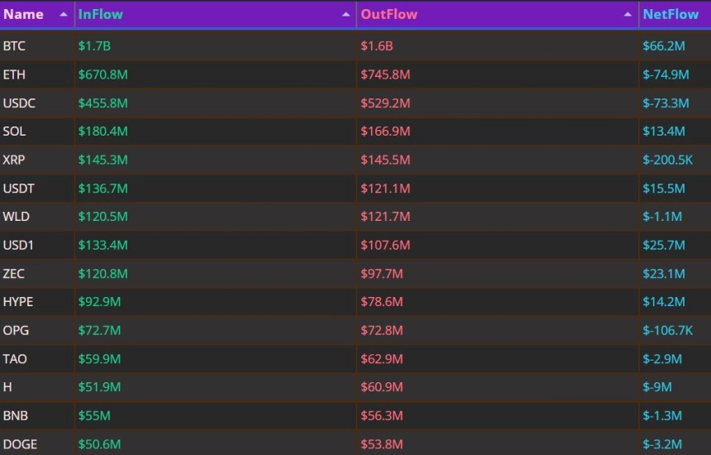Select the NetFlow column header
The width and height of the screenshot is (711, 455).
[x=670, y=15]
